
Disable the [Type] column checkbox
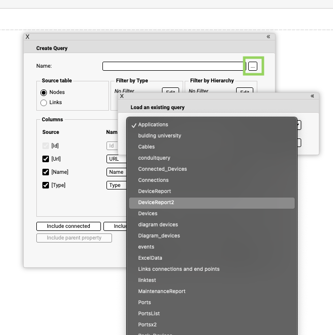coord(46,185)
